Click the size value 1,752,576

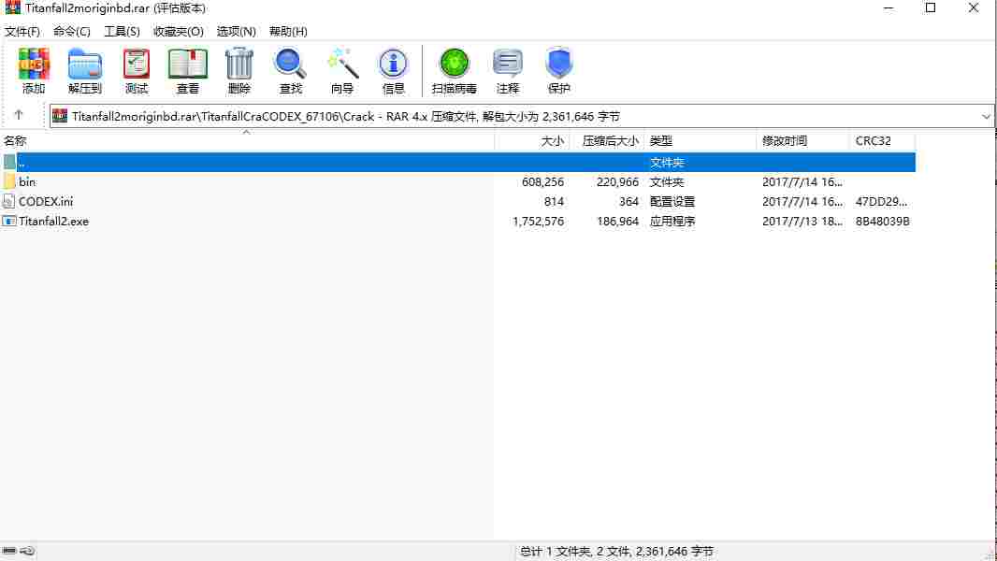point(538,221)
